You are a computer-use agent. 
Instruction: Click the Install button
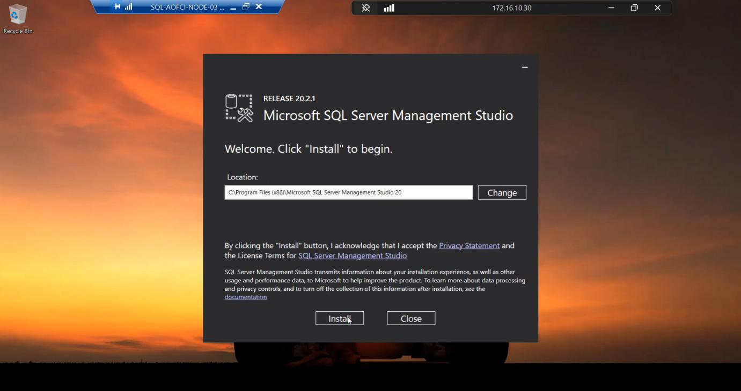point(340,318)
